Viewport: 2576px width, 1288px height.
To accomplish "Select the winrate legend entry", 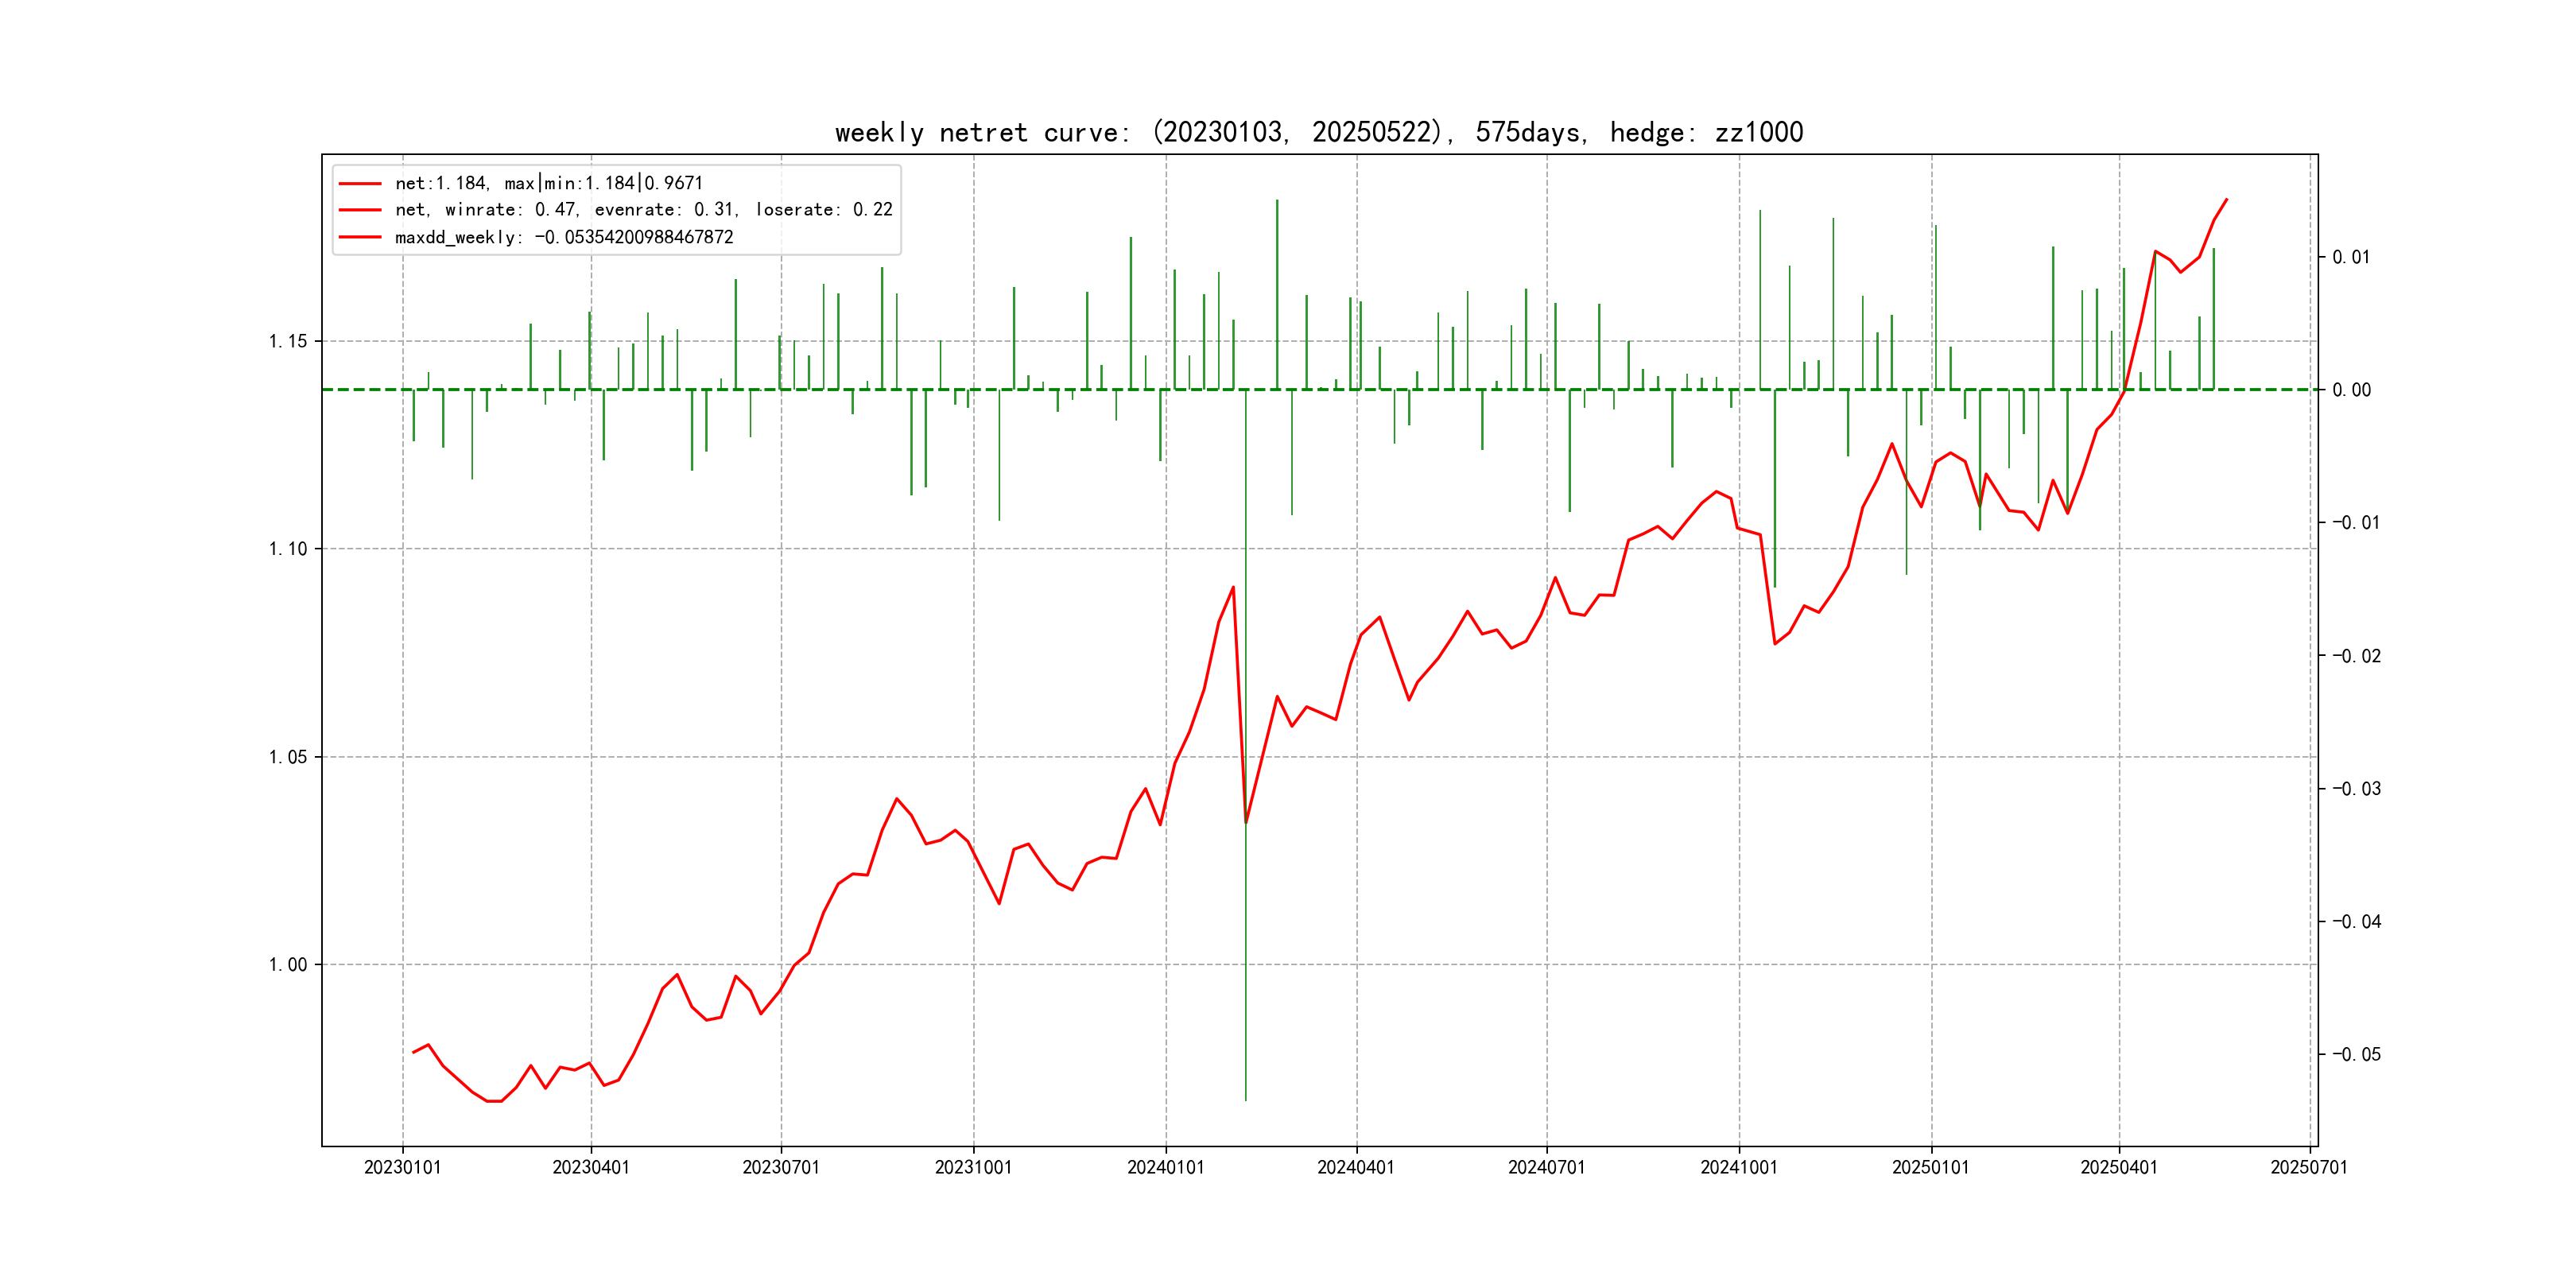I will pyautogui.click(x=643, y=210).
